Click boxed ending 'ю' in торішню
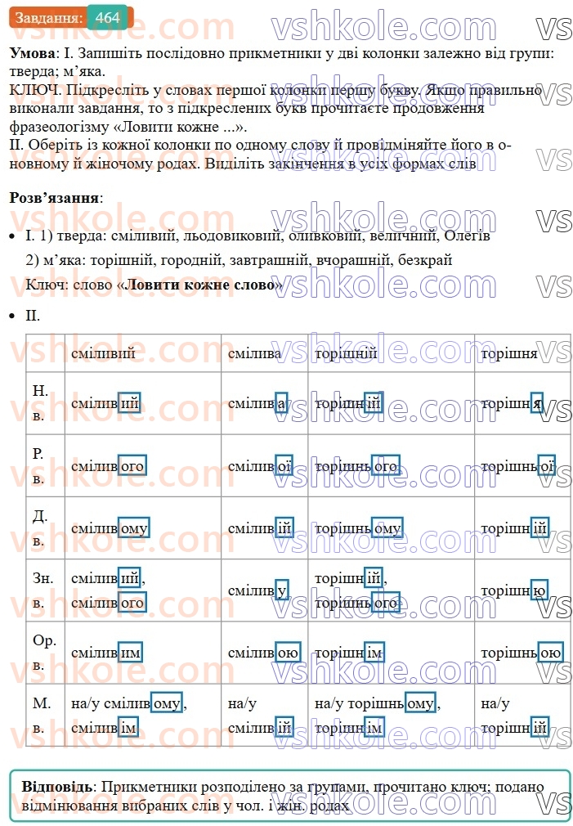 pyautogui.click(x=539, y=590)
